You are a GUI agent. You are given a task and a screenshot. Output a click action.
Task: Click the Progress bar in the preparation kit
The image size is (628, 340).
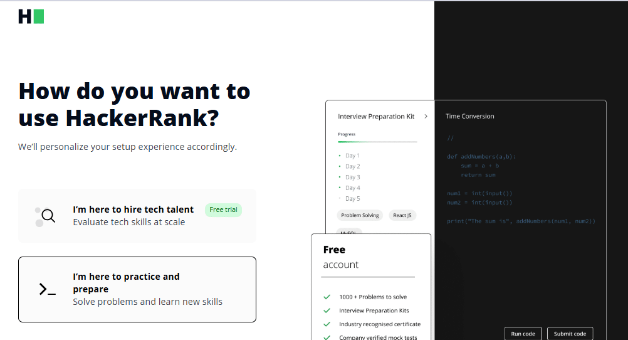[x=377, y=142]
